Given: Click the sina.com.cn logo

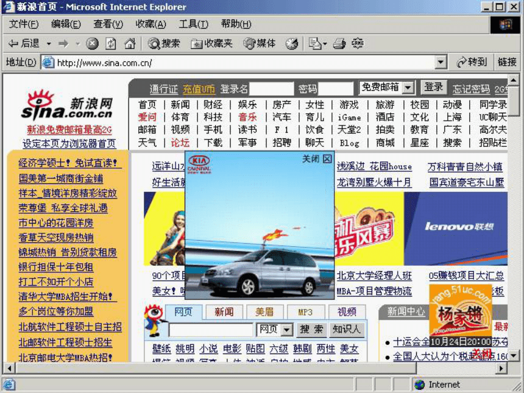Looking at the screenshot, I should (68, 106).
